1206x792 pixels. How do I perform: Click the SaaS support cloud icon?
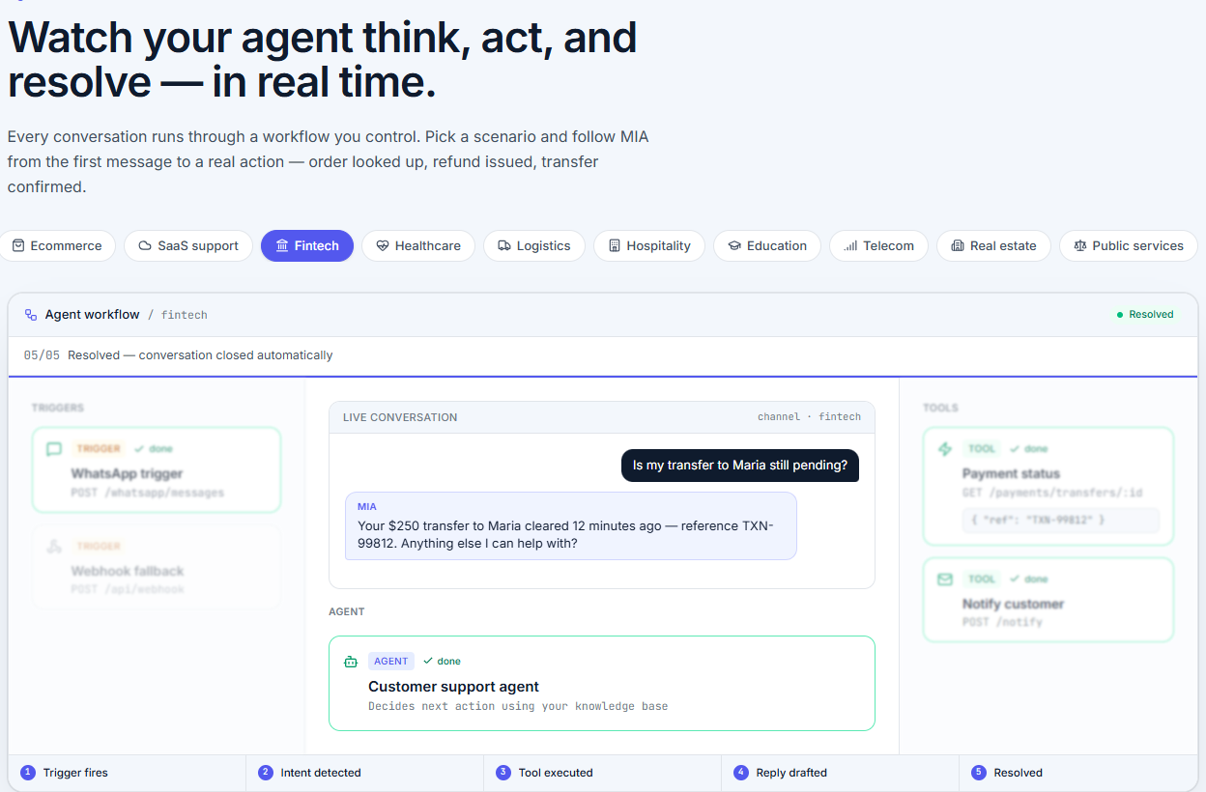tap(145, 245)
